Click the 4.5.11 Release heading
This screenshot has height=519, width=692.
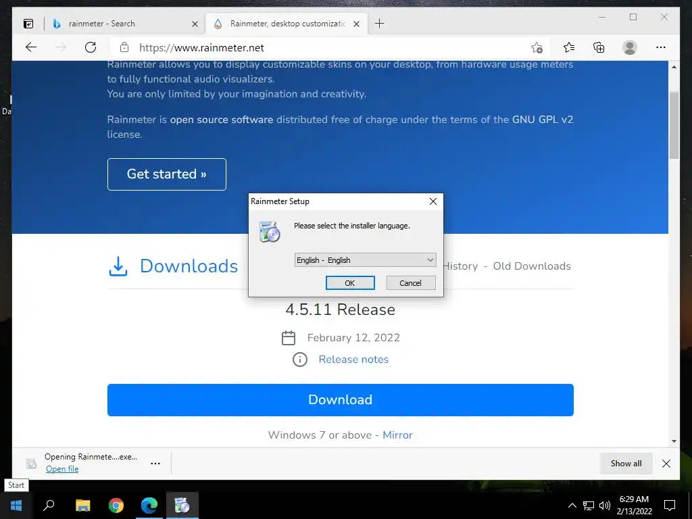(341, 310)
